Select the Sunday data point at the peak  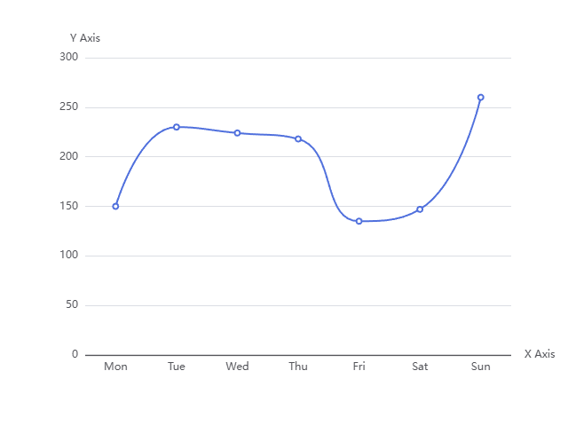pyautogui.click(x=481, y=98)
